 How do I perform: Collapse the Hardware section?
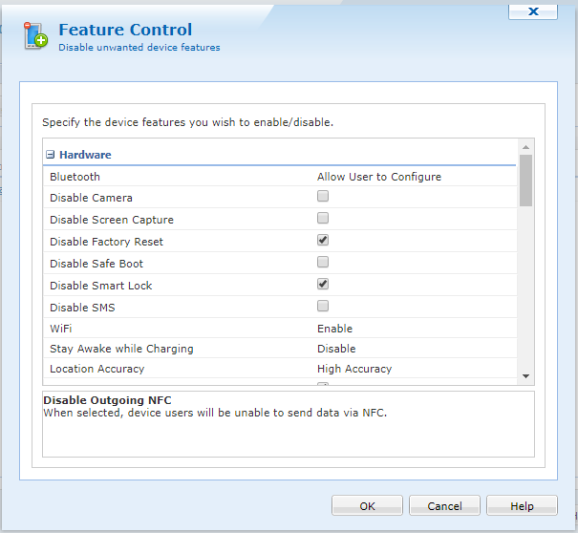(x=50, y=155)
